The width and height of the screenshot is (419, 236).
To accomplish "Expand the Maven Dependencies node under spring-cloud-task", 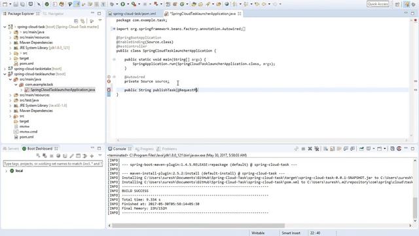I will pos(10,43).
